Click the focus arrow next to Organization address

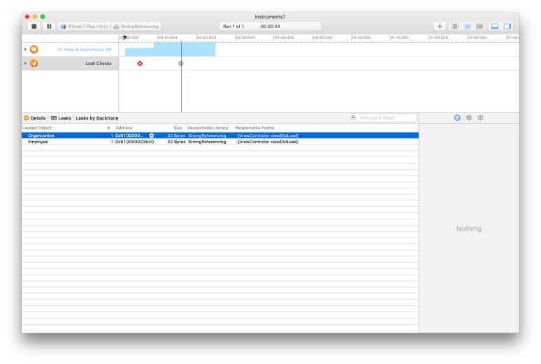152,136
